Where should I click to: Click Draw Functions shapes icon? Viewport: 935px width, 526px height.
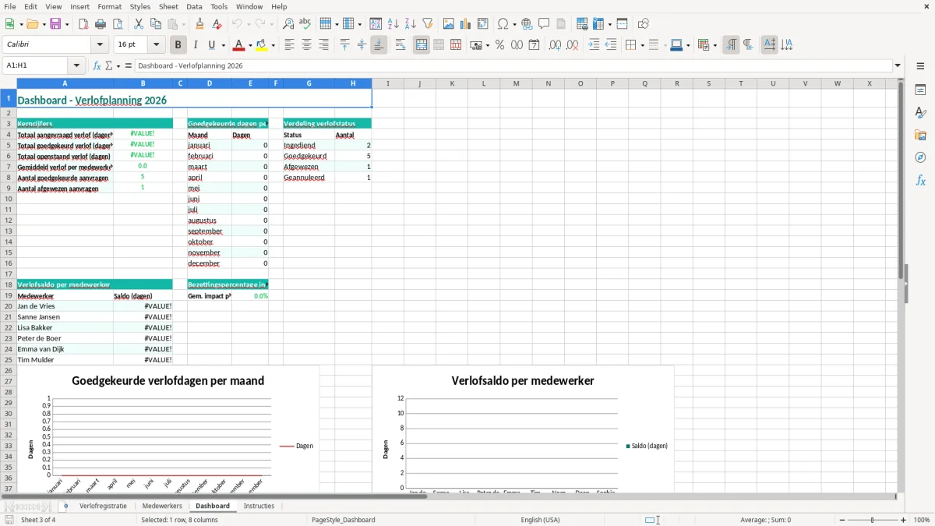643,24
